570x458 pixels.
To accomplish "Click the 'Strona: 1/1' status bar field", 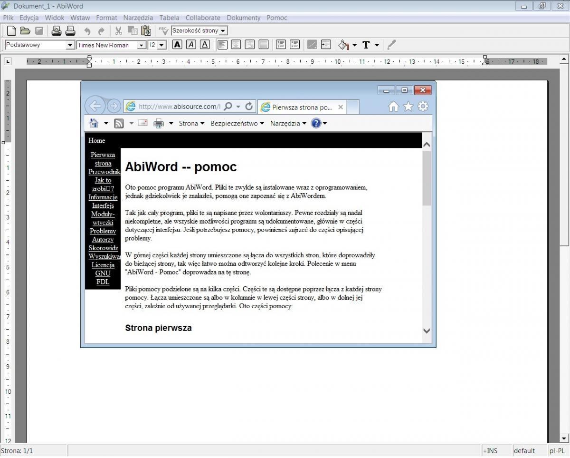I will pyautogui.click(x=33, y=451).
